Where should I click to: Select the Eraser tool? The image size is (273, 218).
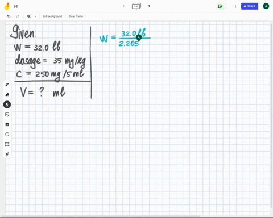(7, 95)
